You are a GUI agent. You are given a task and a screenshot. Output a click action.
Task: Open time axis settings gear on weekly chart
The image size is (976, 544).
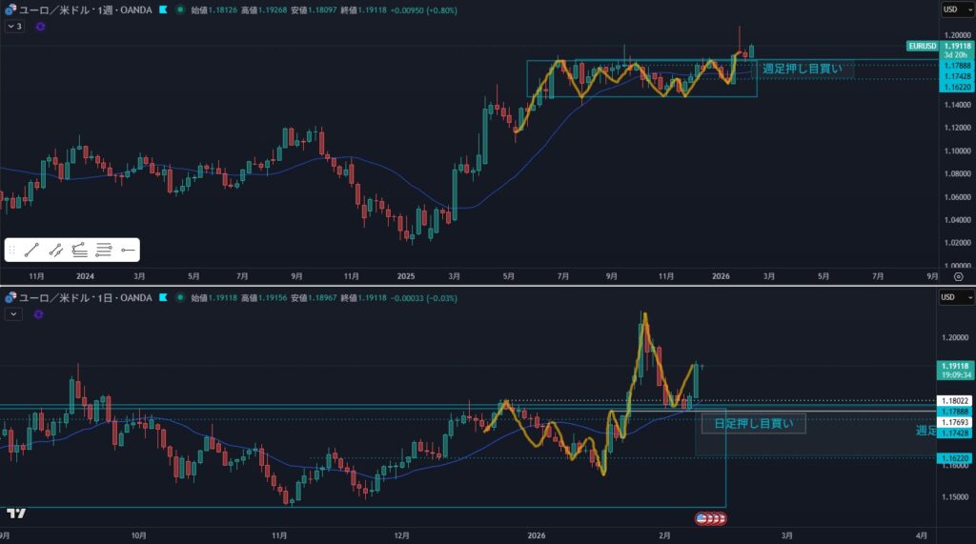(957, 275)
